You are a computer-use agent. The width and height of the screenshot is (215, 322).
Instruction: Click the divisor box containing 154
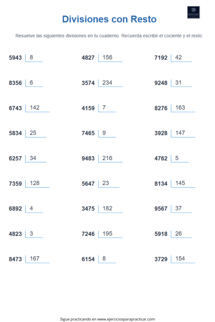(x=183, y=259)
